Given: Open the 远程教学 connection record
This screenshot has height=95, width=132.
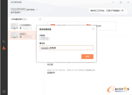Looking at the screenshot, I should pyautogui.click(x=51, y=73).
